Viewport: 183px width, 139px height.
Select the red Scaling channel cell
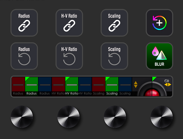click(x=99, y=87)
